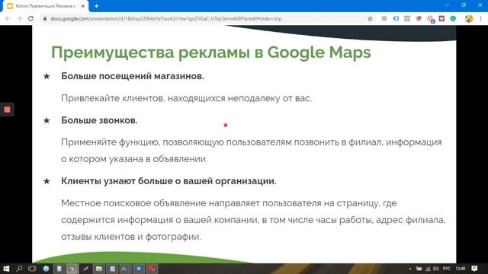Expand the hidden system tray icons arrow

[x=410, y=269]
